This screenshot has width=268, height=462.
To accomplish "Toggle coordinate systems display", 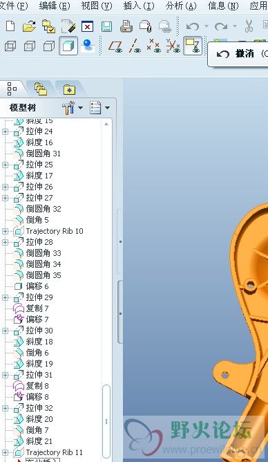I will click(173, 46).
